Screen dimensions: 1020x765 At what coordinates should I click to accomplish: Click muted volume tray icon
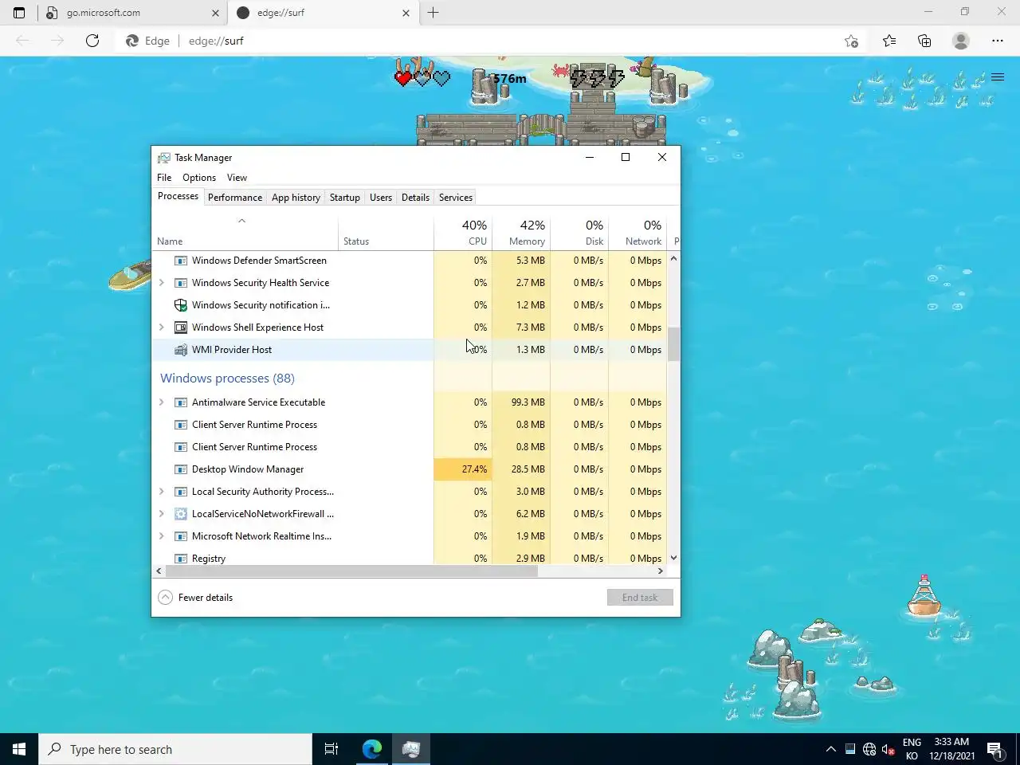point(889,749)
